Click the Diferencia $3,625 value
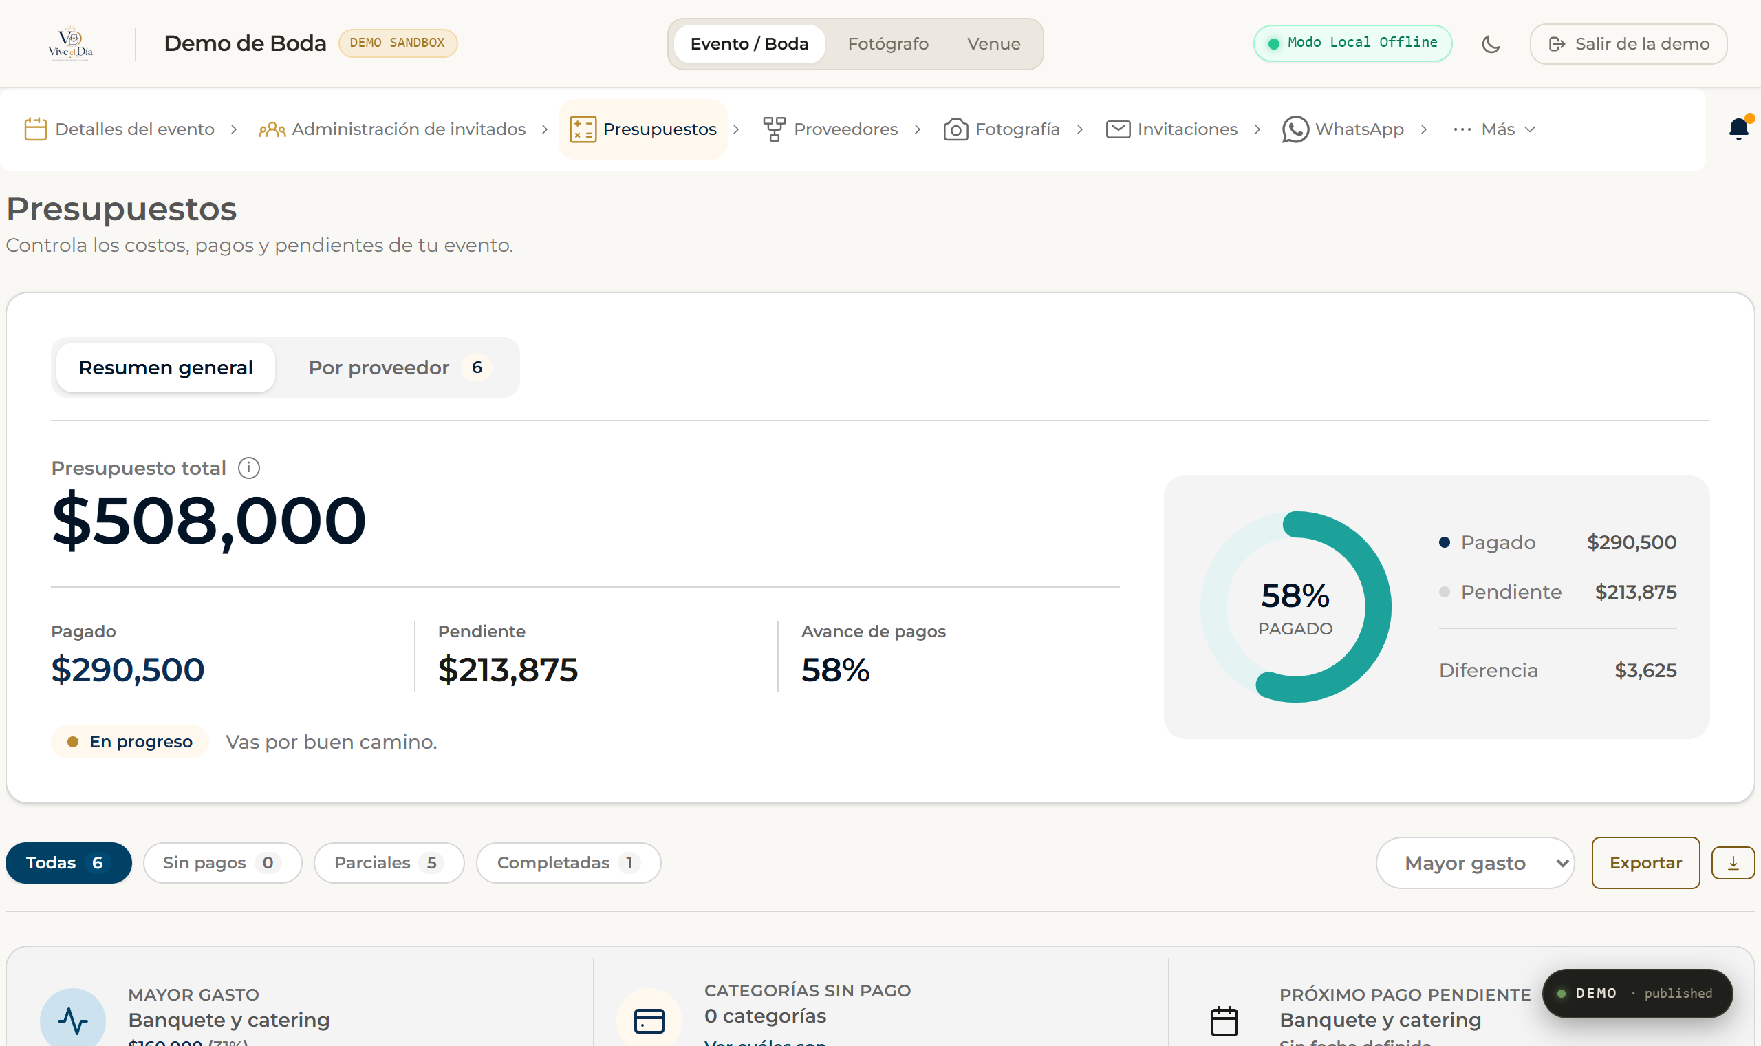1761x1046 pixels. click(x=1645, y=670)
